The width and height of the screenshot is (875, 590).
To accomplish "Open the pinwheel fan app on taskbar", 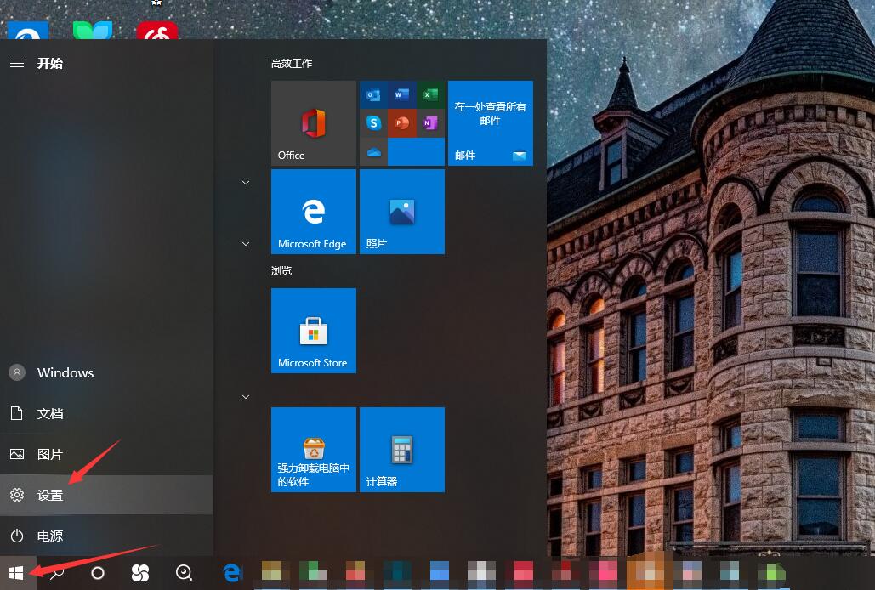I will click(140, 573).
